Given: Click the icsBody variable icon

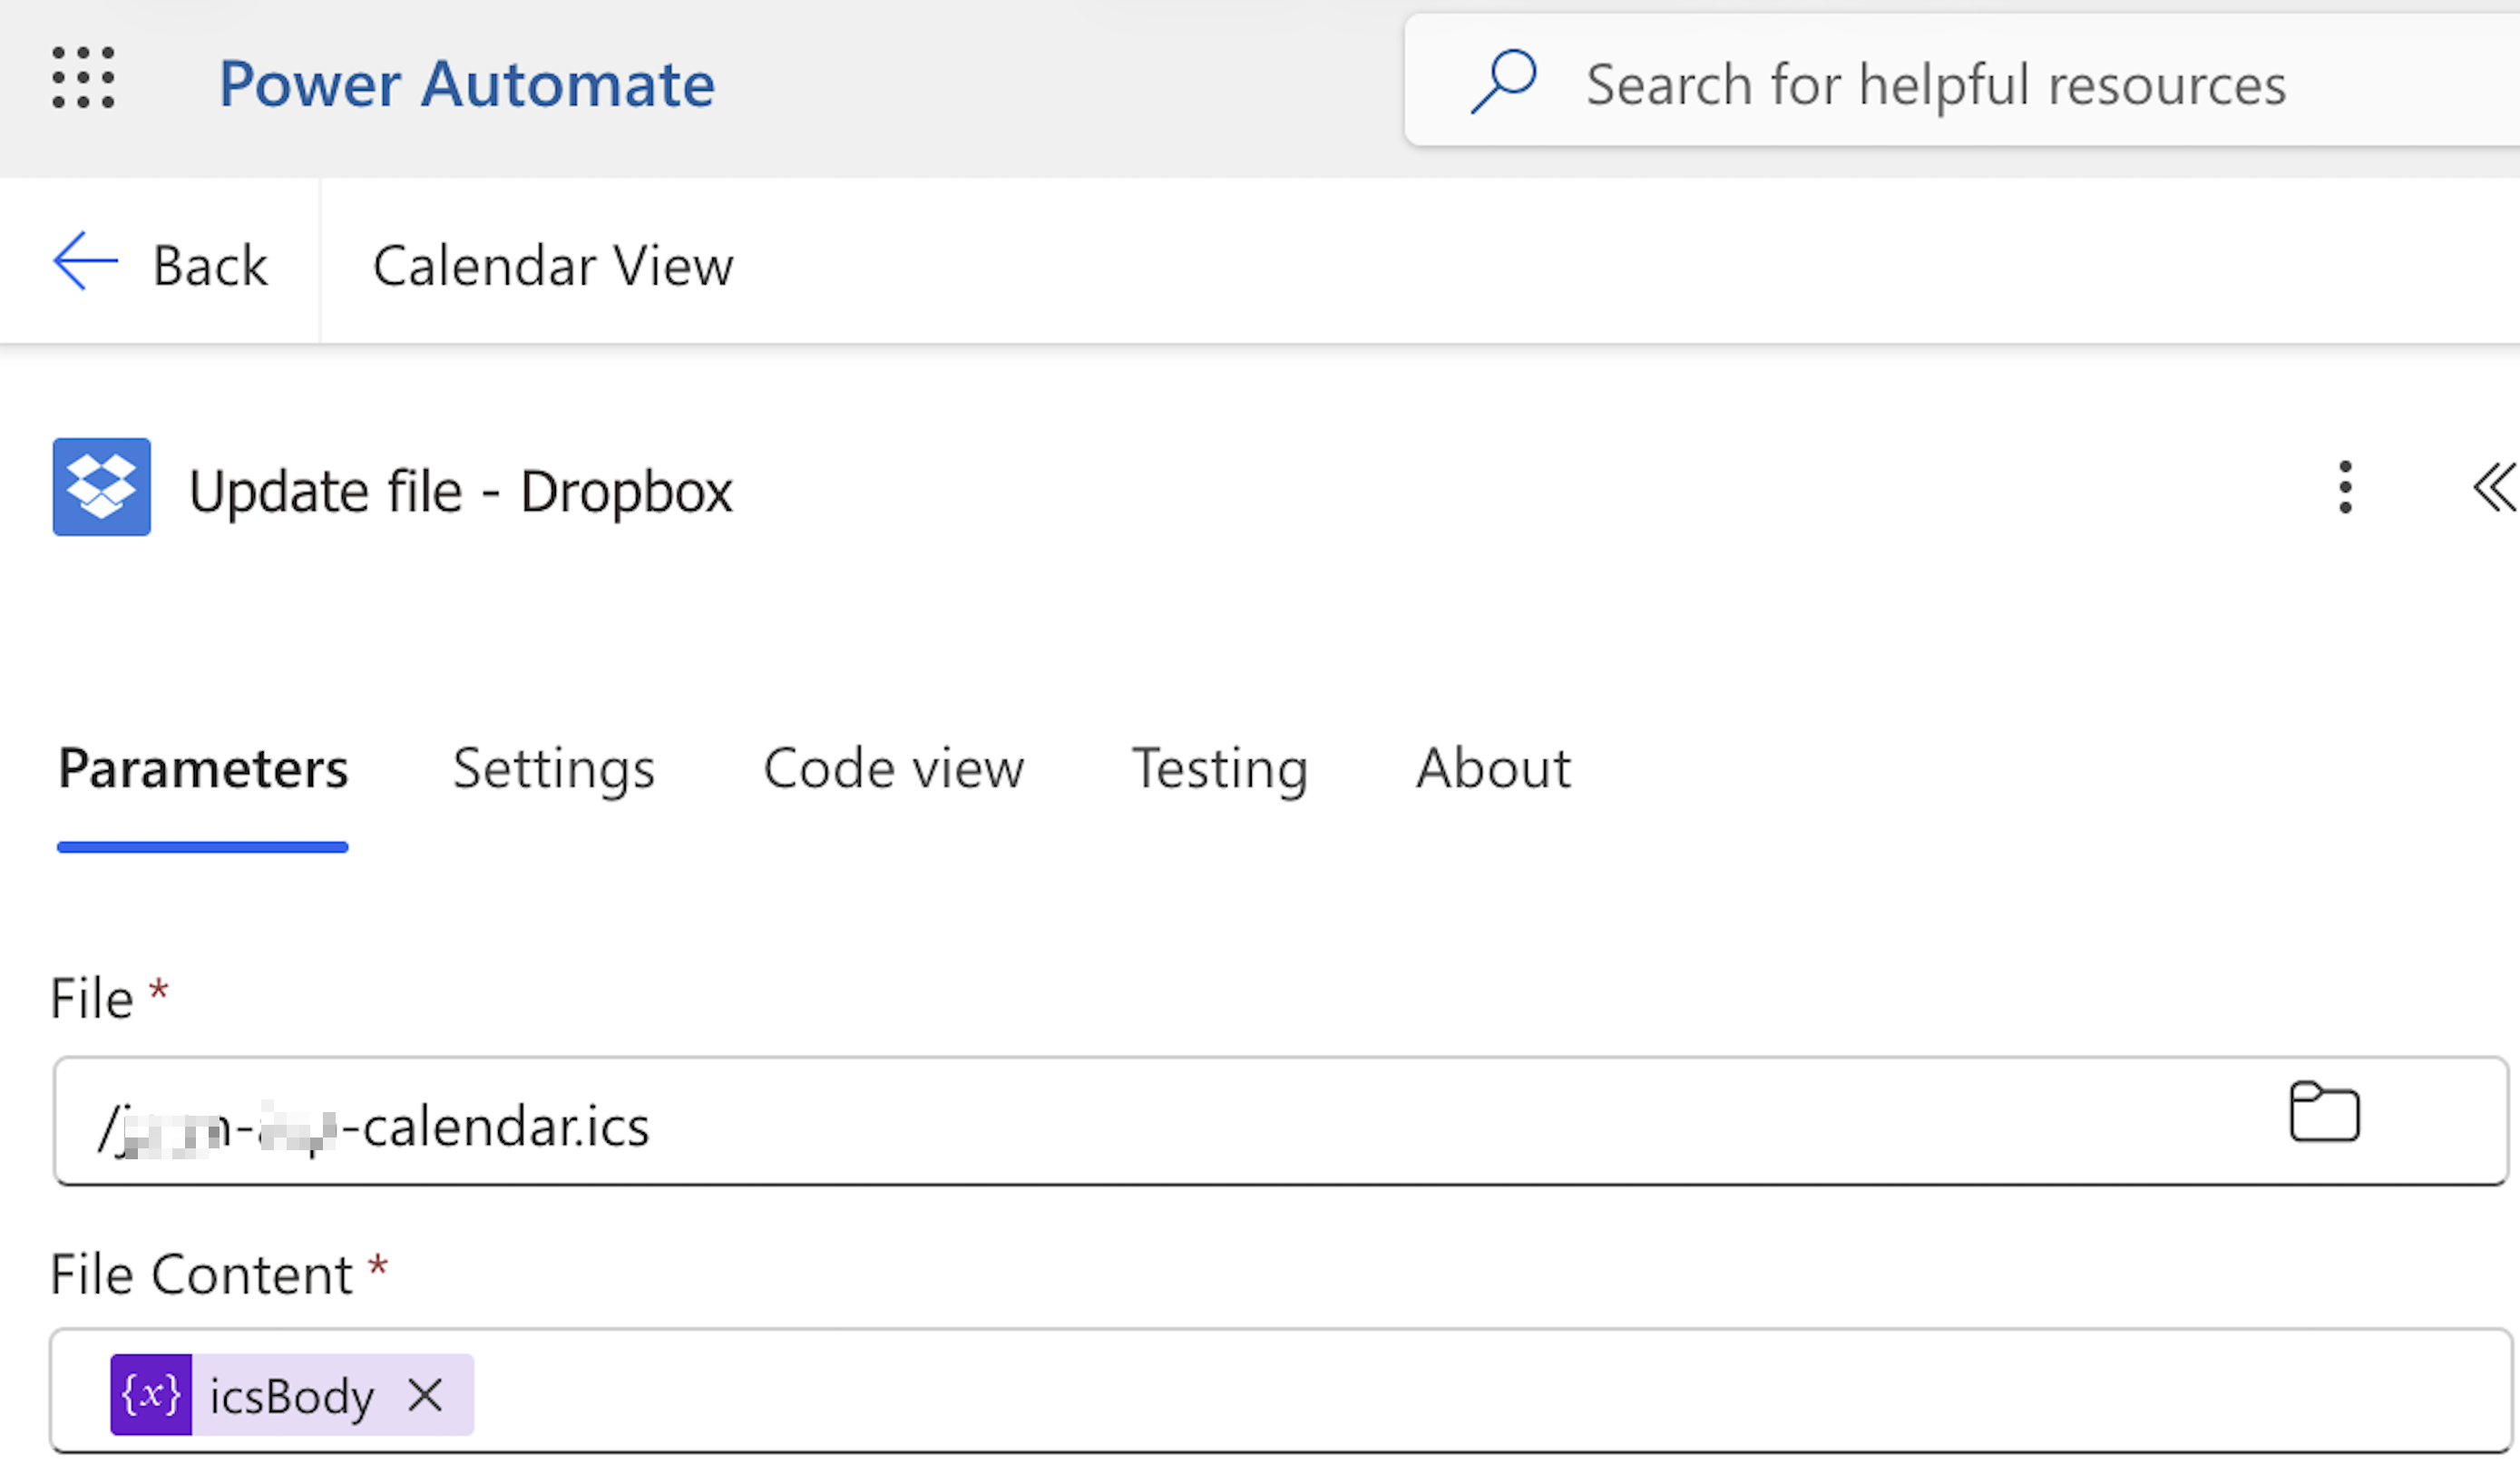Looking at the screenshot, I should (151, 1394).
